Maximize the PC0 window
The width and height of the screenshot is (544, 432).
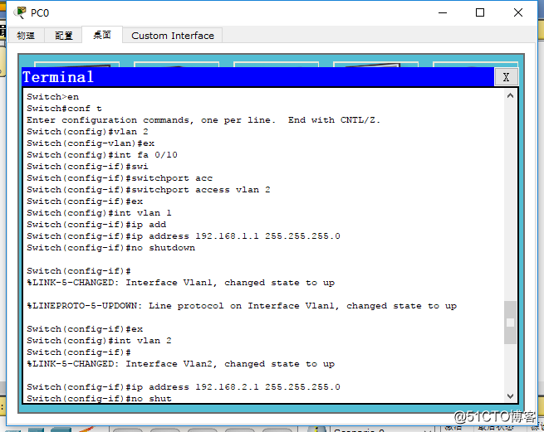(x=480, y=12)
